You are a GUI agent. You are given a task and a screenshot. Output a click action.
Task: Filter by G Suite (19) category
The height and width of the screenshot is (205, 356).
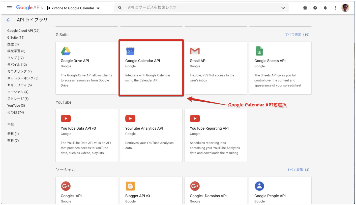(16, 37)
